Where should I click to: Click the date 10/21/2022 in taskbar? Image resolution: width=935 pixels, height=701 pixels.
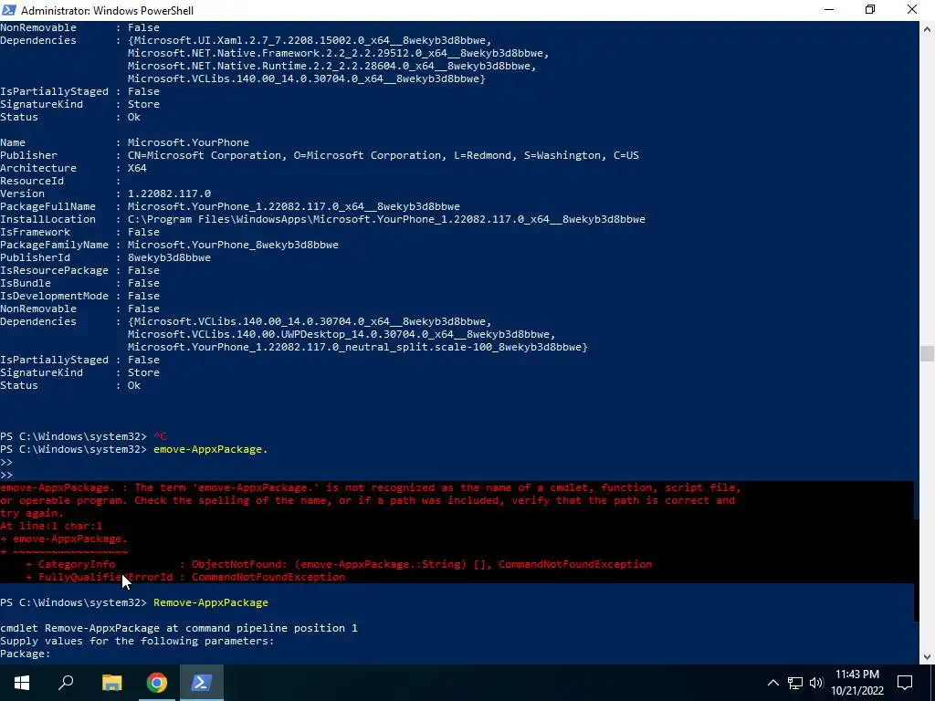click(x=857, y=691)
